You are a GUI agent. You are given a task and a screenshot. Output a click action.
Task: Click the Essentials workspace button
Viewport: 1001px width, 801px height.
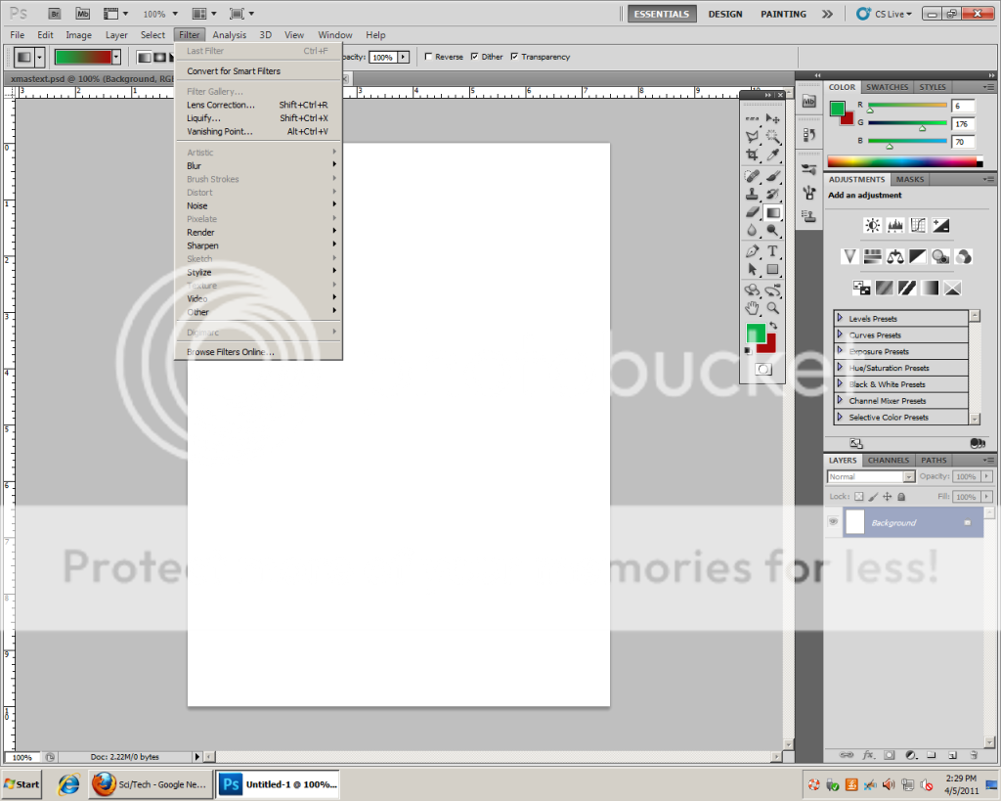(x=662, y=14)
